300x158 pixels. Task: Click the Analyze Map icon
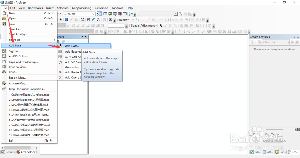tap(4, 83)
